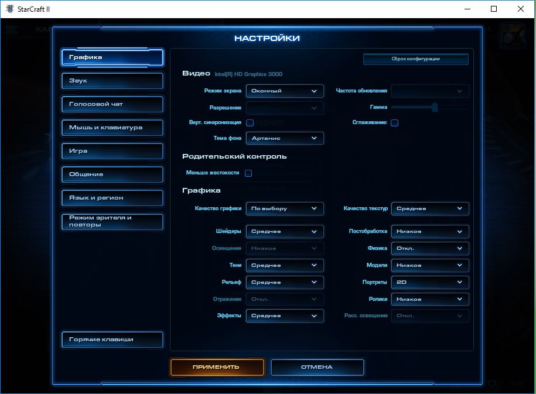Open the Частота обновления dropdown
Viewport: 536px width, 394px height.
(x=430, y=91)
